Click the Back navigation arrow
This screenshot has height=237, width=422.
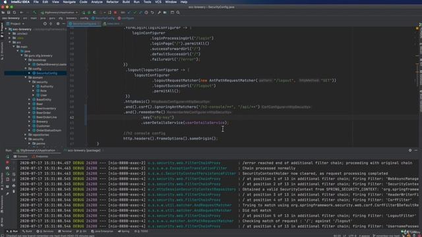click(21, 13)
